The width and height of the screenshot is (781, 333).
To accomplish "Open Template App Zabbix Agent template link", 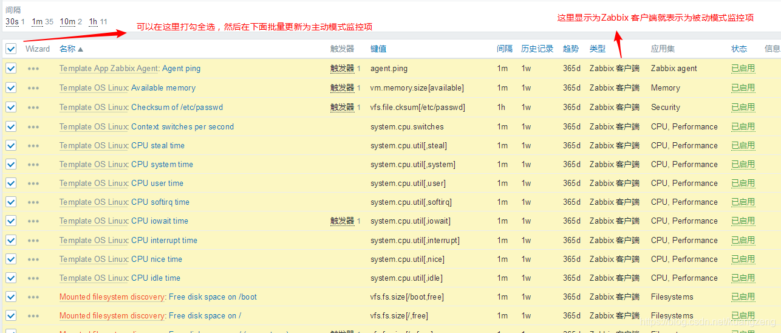I will click(x=109, y=69).
